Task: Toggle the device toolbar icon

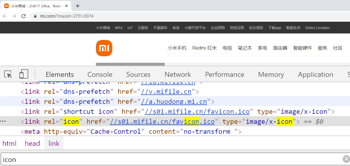Action: click(x=24, y=74)
